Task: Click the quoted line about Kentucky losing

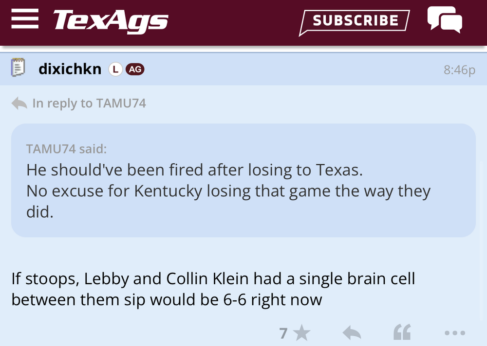Action: [x=228, y=191]
